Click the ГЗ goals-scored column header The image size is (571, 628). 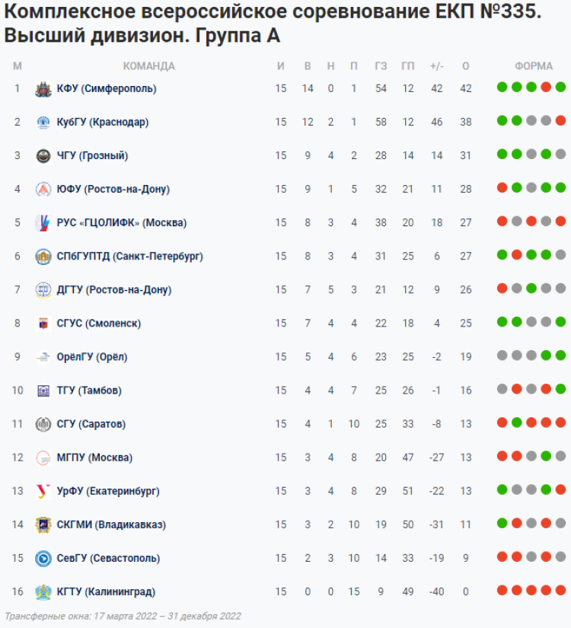[381, 66]
